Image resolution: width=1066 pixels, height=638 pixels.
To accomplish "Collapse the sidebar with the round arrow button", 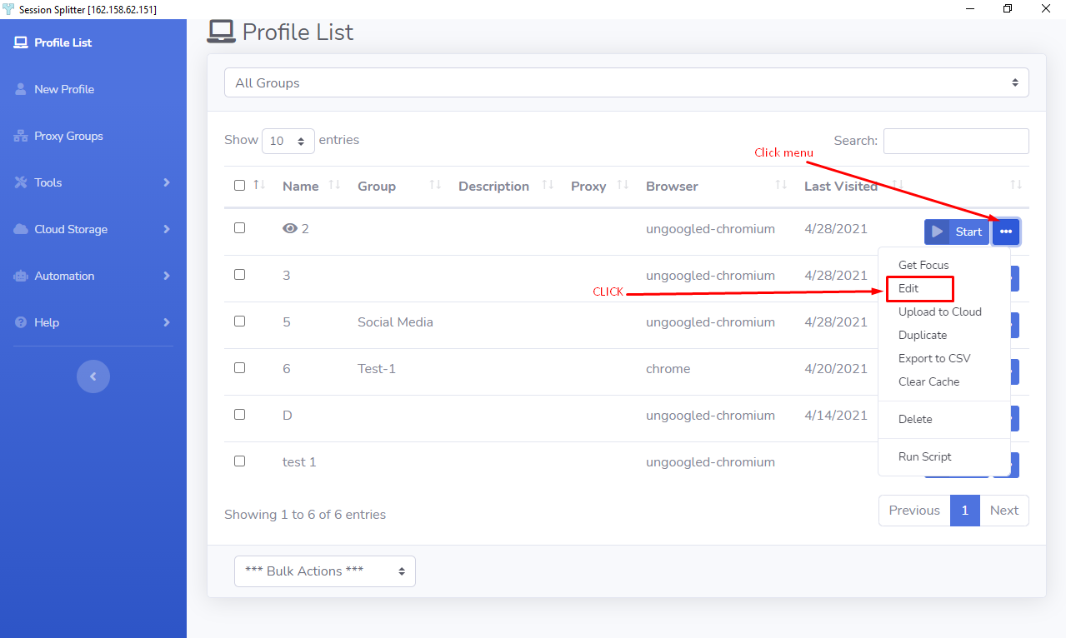I will [93, 376].
